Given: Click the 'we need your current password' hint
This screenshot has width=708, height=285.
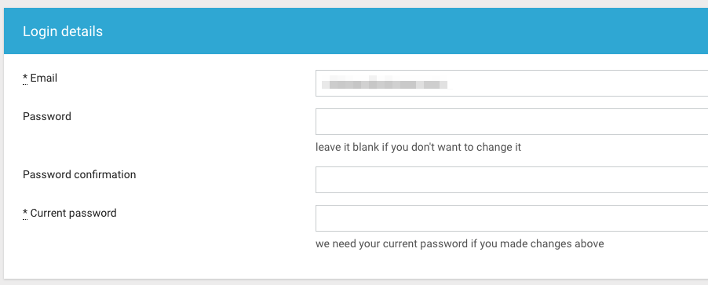Looking at the screenshot, I should (x=460, y=244).
